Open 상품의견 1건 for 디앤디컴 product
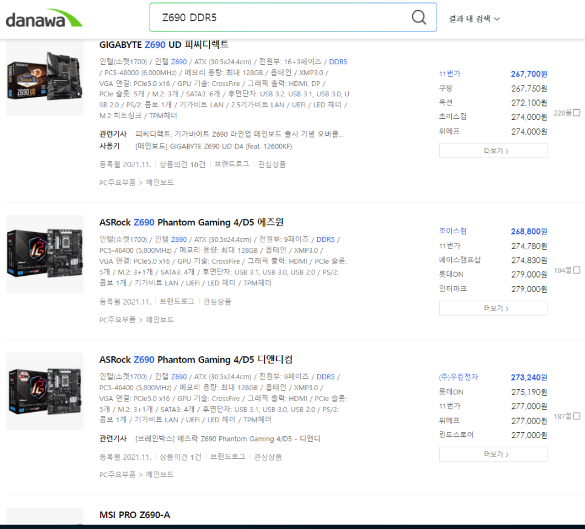Image resolution: width=585 pixels, height=529 pixels. point(180,457)
